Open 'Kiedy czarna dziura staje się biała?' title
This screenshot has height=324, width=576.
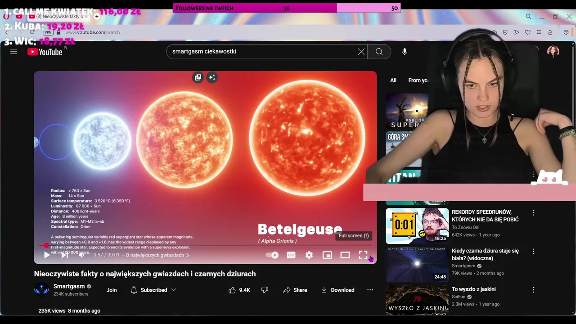click(x=485, y=255)
